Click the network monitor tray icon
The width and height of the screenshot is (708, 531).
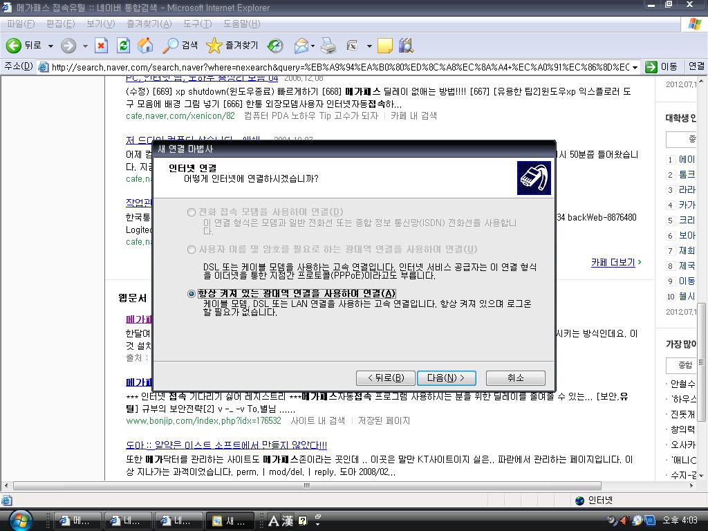649,521
